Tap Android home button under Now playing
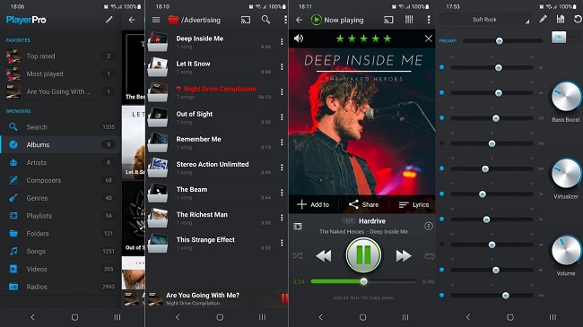The height and width of the screenshot is (327, 583). click(363, 317)
